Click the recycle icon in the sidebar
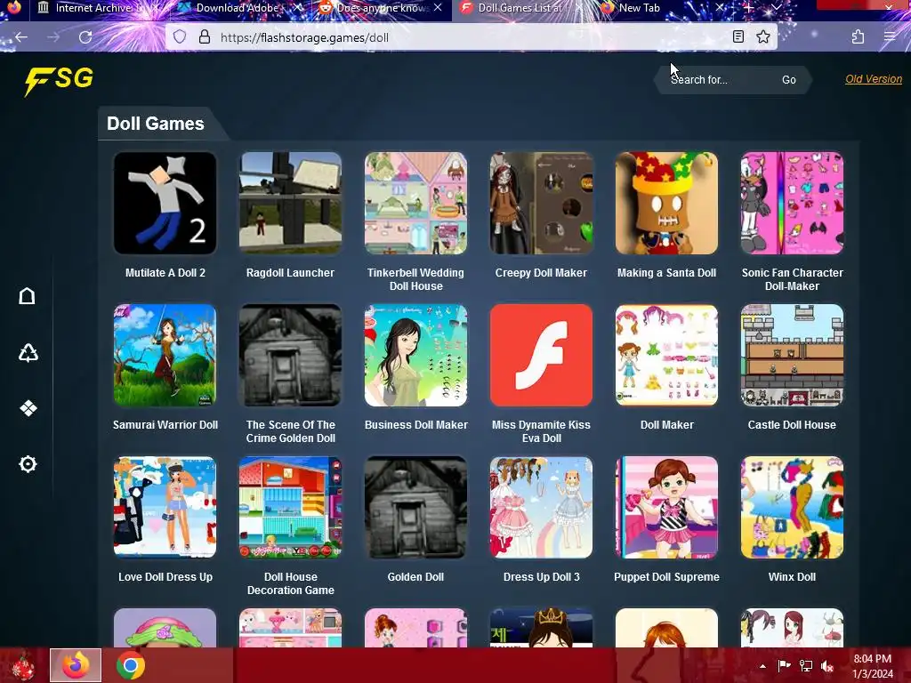Viewport: 911px width, 683px height. (28, 352)
